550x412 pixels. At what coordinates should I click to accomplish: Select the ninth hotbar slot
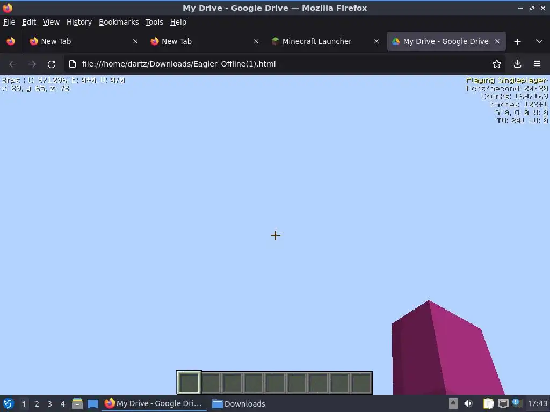[361, 382]
